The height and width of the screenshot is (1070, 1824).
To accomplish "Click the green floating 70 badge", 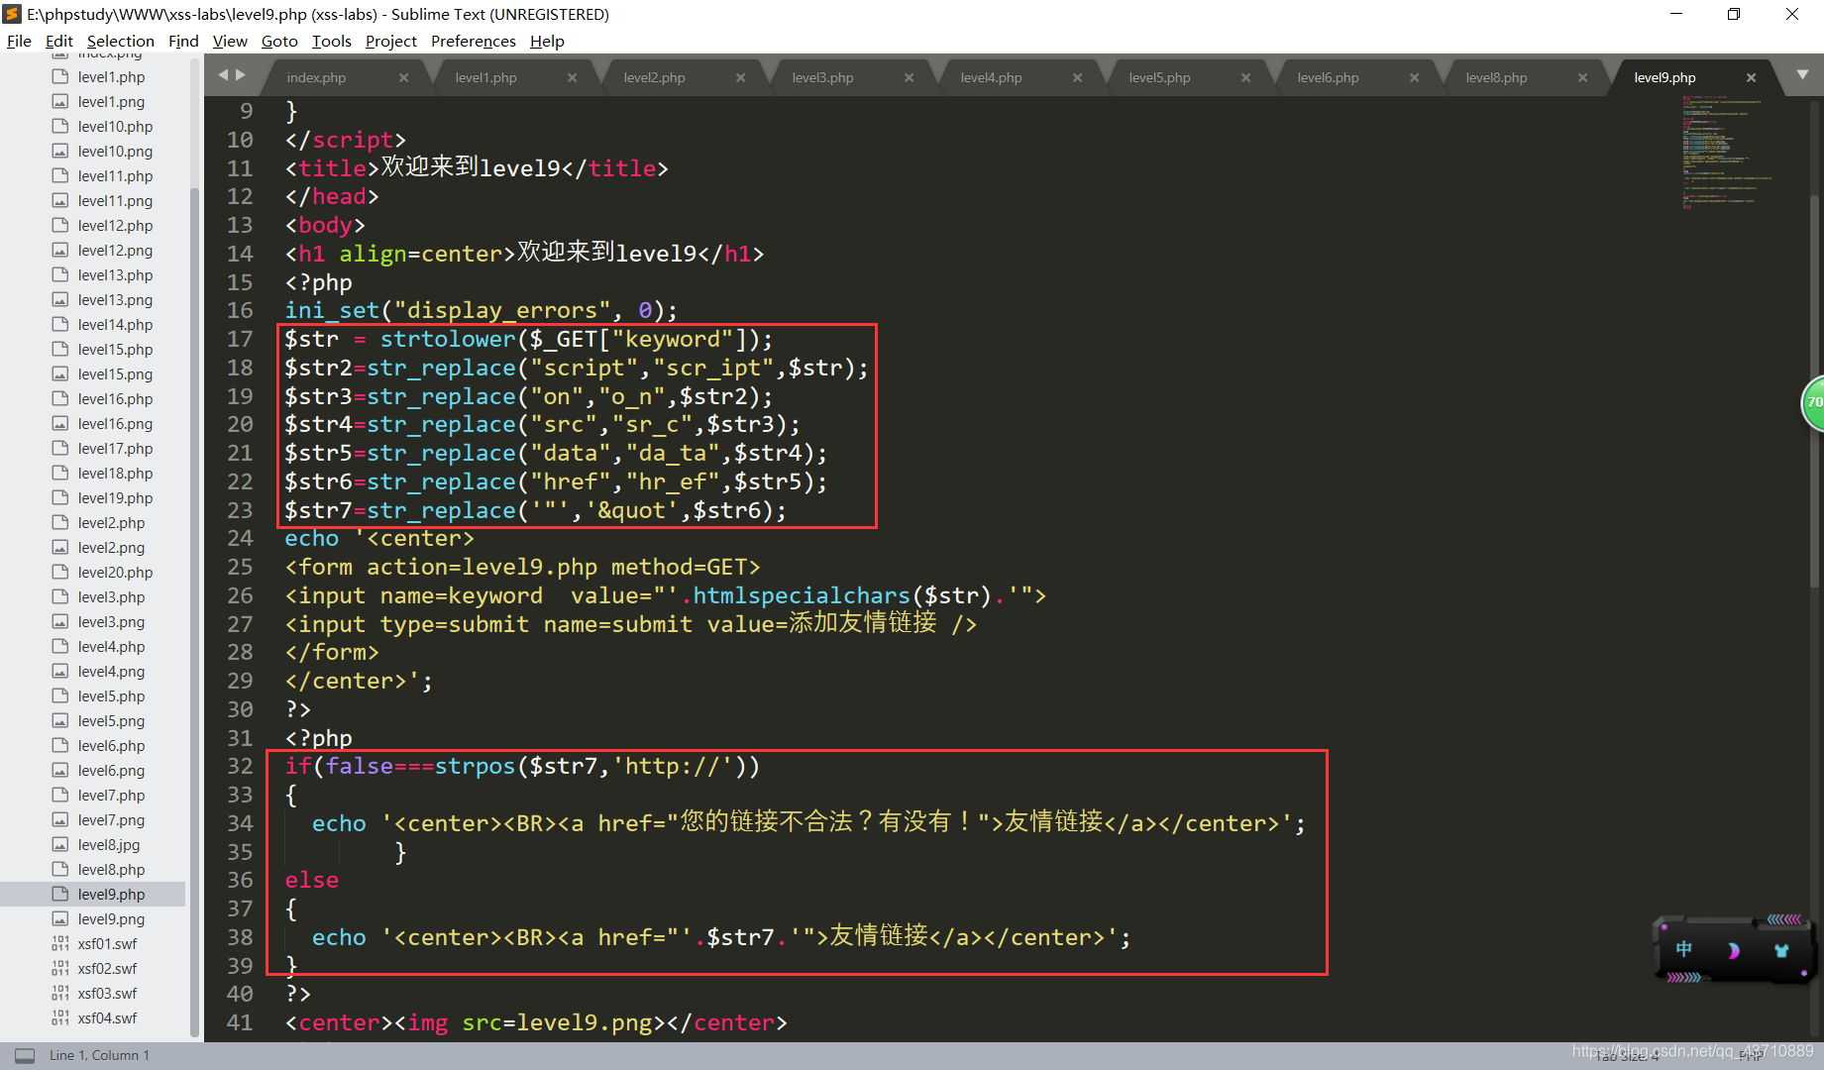I will (x=1813, y=402).
